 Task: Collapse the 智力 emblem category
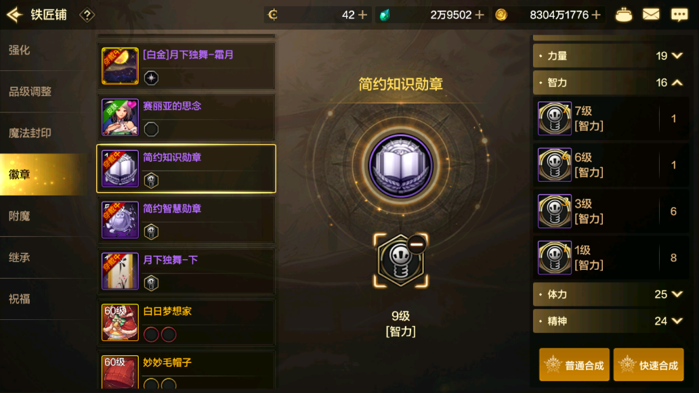click(x=611, y=83)
